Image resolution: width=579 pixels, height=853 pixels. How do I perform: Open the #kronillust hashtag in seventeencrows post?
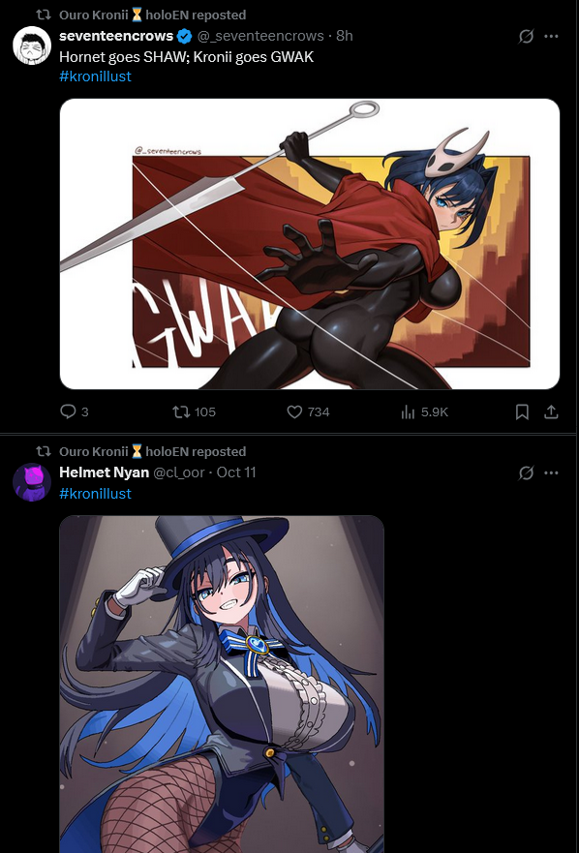point(95,76)
